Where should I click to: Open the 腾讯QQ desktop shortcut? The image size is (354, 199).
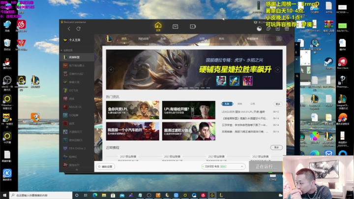pos(7,64)
